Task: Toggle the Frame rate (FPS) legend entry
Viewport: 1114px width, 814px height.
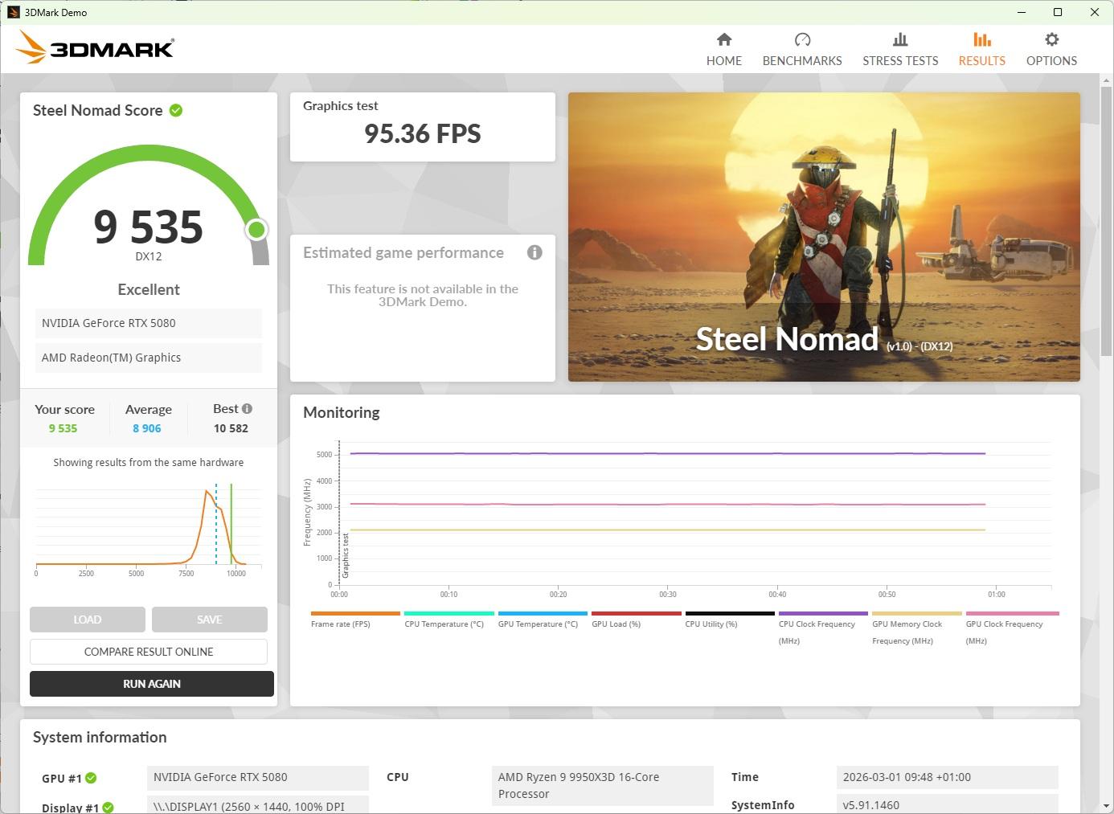Action: (x=341, y=624)
